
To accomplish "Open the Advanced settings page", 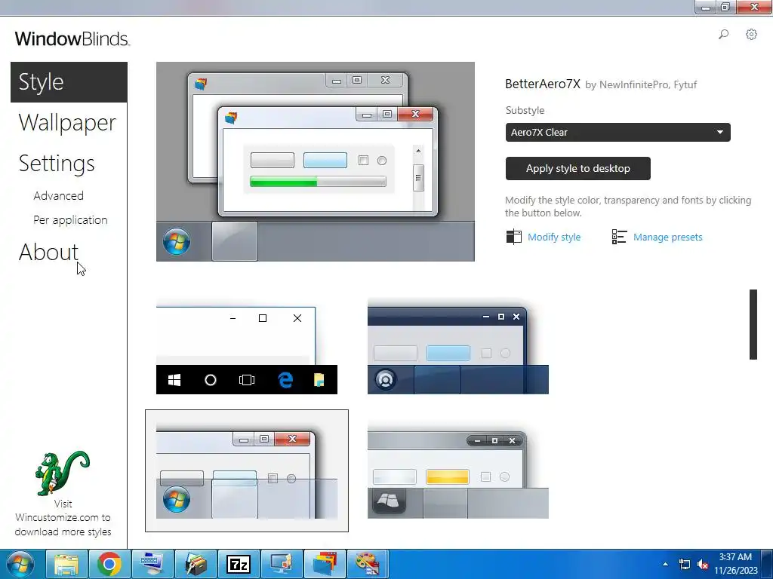I will point(58,195).
